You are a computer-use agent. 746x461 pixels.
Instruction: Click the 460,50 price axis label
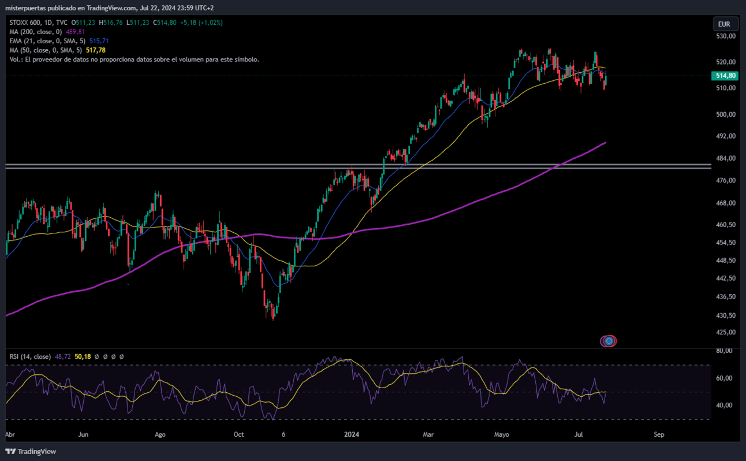tap(726, 225)
